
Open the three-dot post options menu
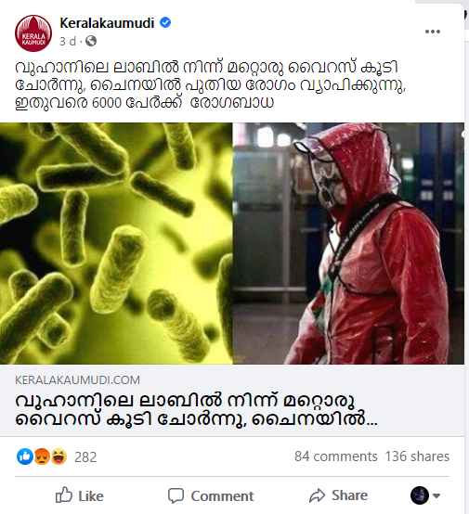433,32
